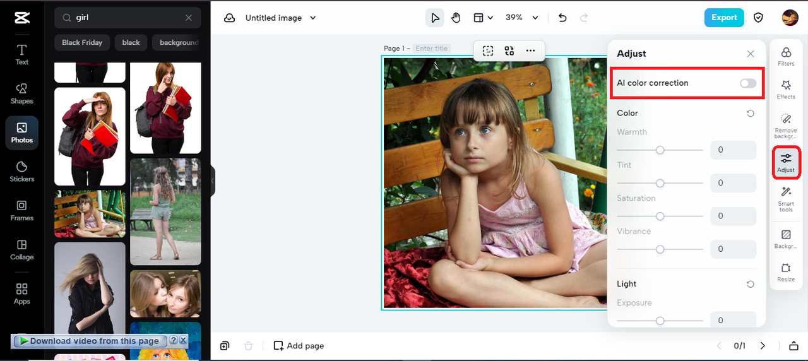The image size is (808, 361).
Task: Open the user profile avatar
Action: pos(790,18)
